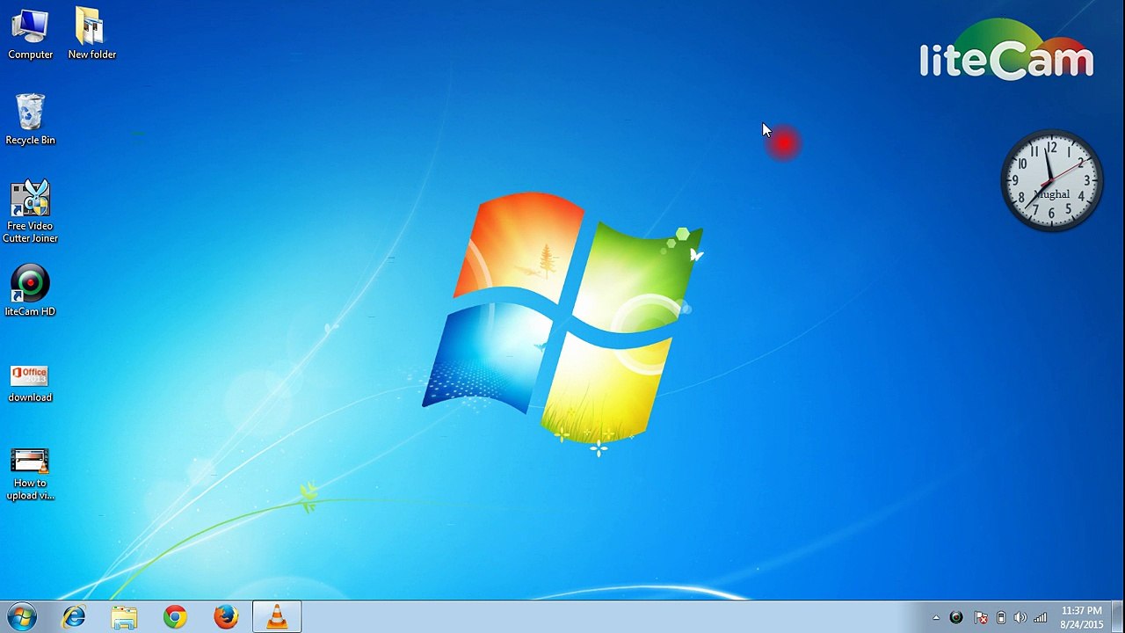Click the analog clock desktop gadget
Viewport: 1125px width, 633px height.
pos(1052,181)
